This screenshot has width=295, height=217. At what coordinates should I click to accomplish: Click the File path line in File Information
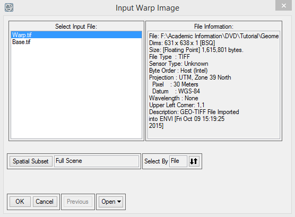214,36
